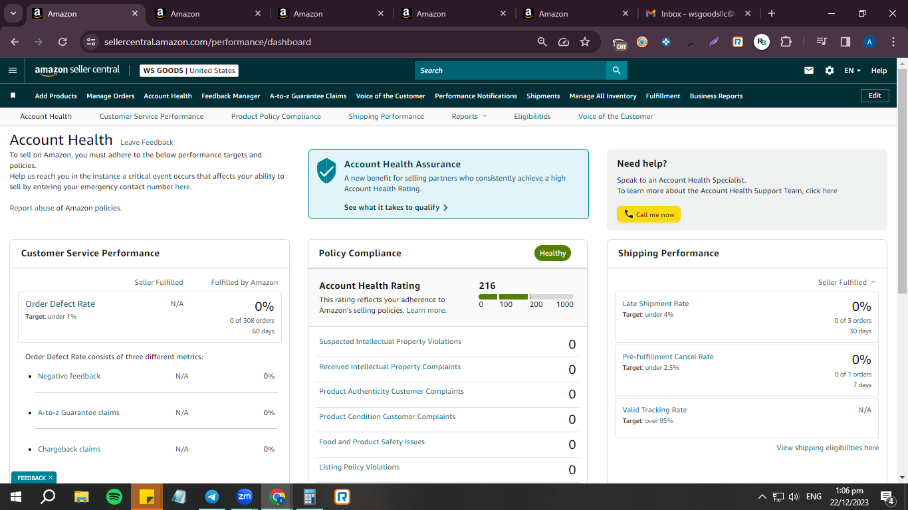Open A-to-z Guarantee claims metric link
The image size is (908, 510).
pos(78,412)
